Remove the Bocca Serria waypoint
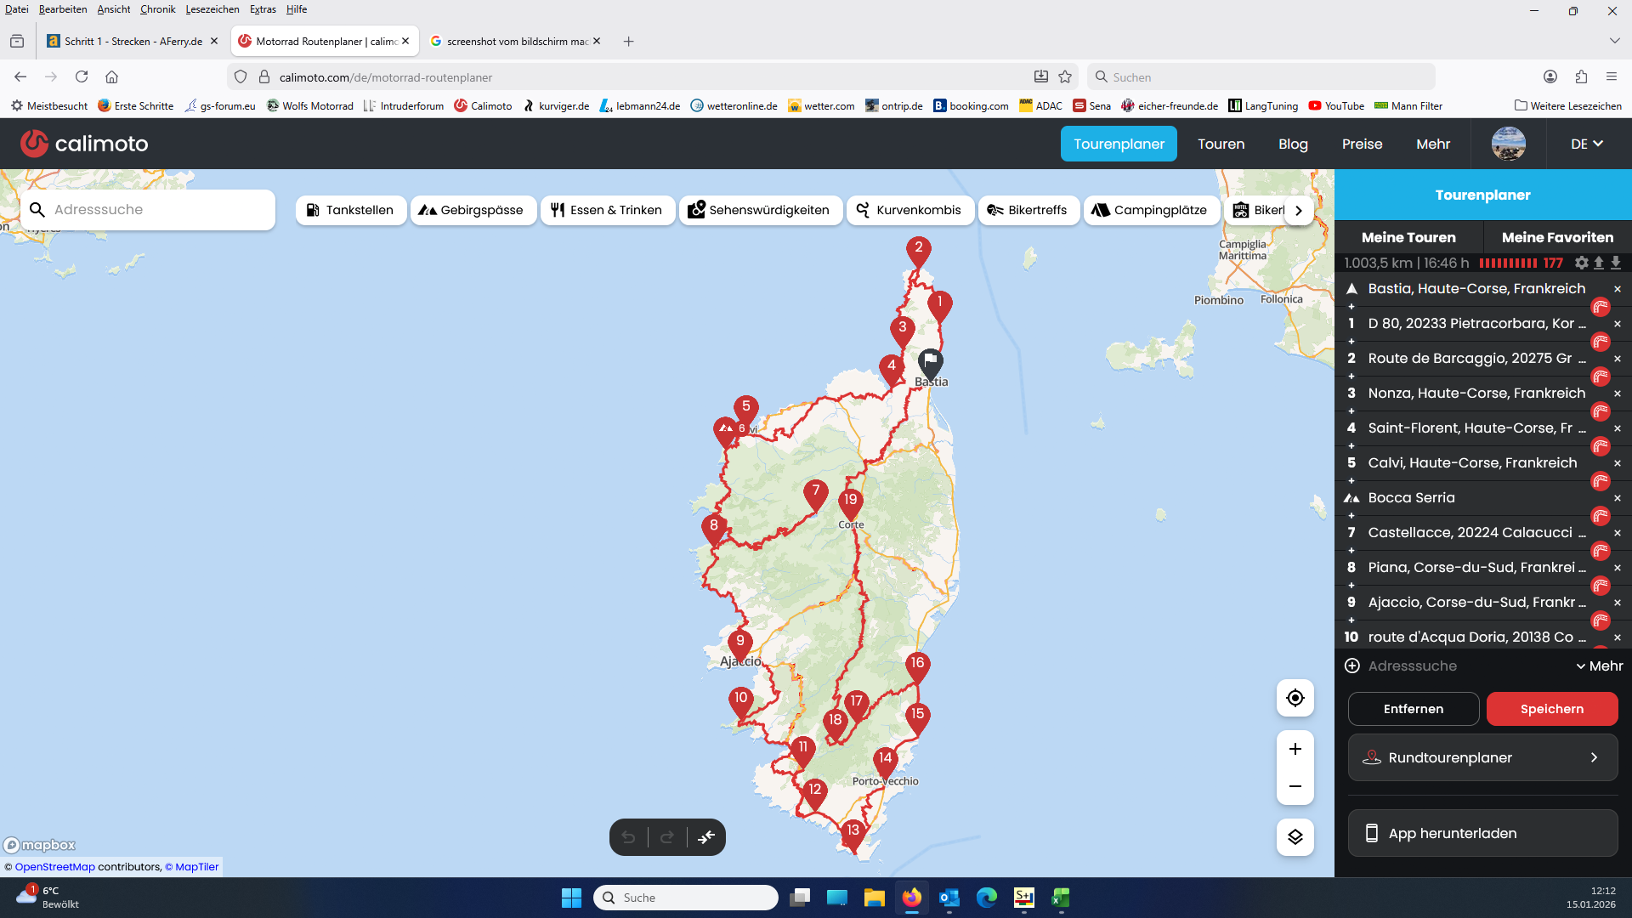 pos(1618,498)
